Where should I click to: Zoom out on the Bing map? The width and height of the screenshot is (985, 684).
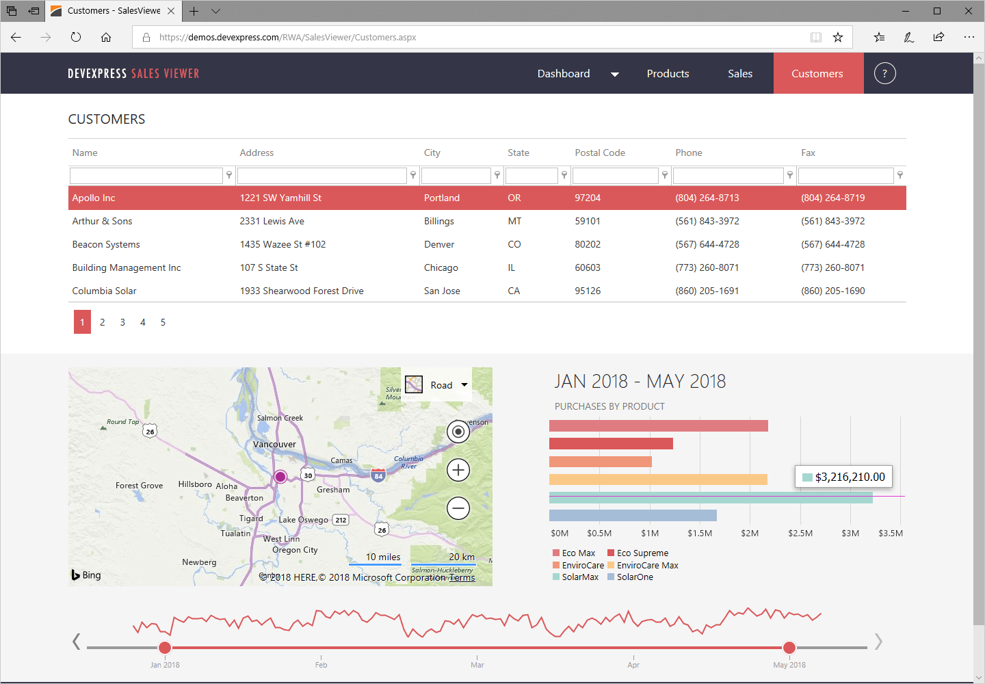point(458,508)
